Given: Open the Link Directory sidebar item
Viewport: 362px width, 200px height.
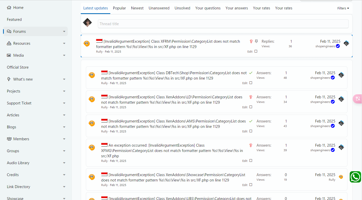Looking at the screenshot, I should pos(18,187).
